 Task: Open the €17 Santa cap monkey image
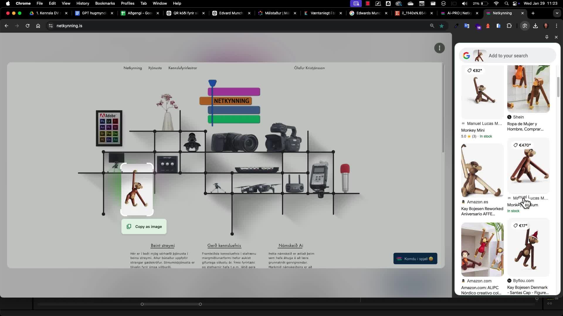(528, 247)
